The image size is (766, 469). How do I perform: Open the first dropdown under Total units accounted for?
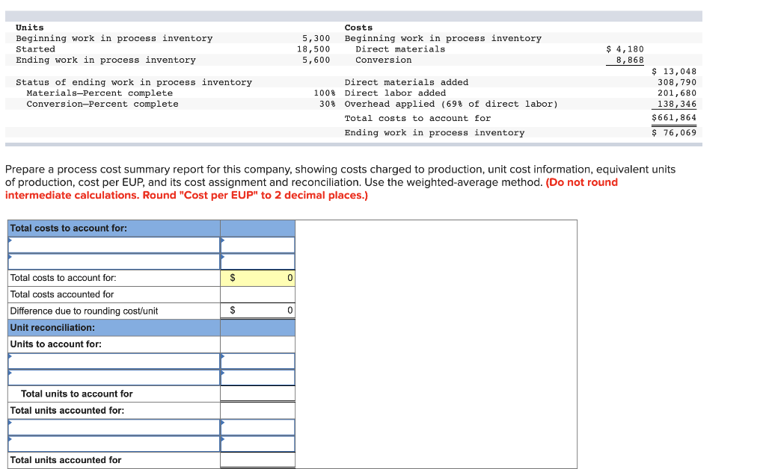[x=112, y=426]
